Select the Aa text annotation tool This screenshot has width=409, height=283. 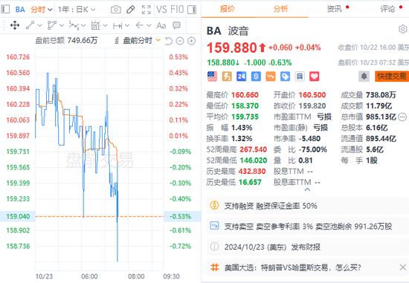(x=161, y=25)
